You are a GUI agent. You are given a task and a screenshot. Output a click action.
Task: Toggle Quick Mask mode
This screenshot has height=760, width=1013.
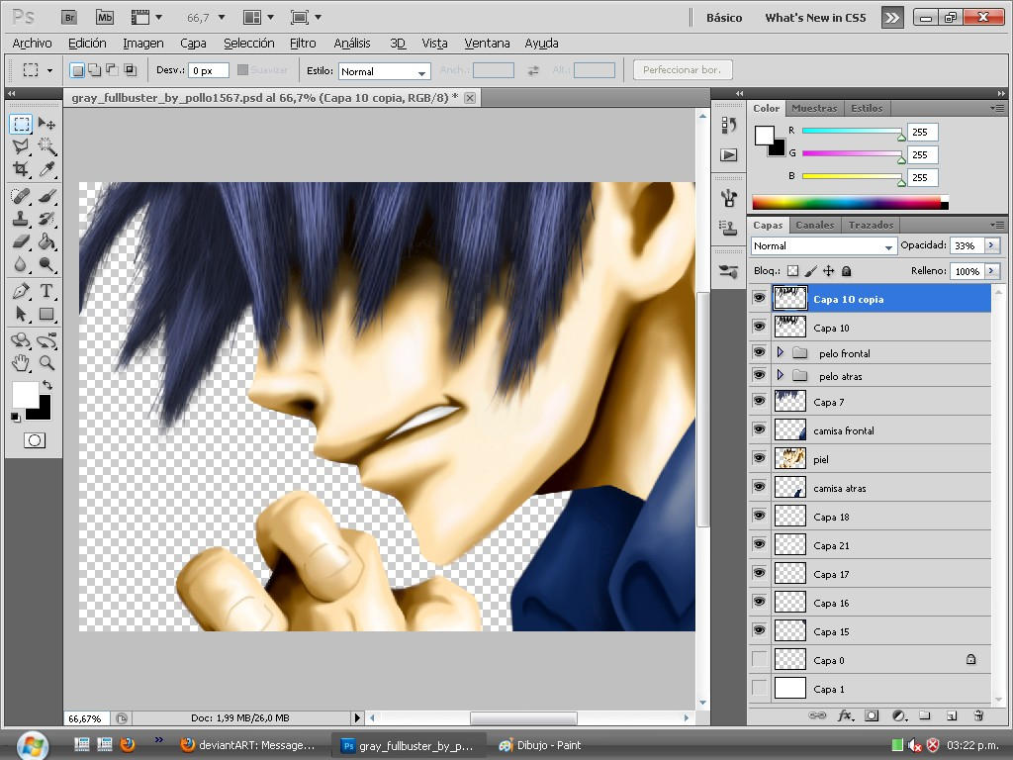click(x=35, y=440)
